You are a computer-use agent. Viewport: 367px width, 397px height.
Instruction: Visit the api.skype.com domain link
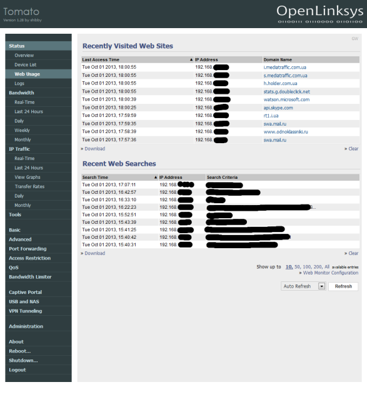(x=278, y=108)
